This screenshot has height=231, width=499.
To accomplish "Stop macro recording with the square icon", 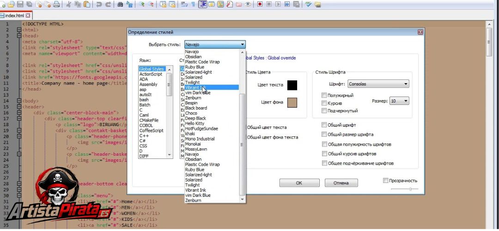I will pyautogui.click(x=269, y=5).
